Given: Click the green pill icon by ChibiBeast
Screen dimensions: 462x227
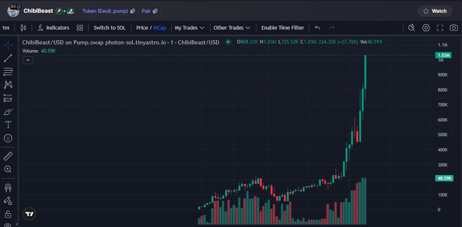Looking at the screenshot, I should point(59,11).
